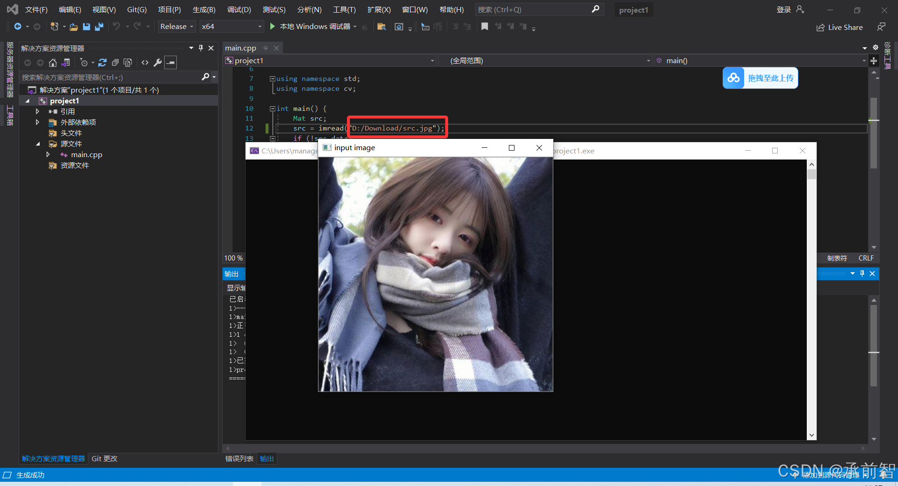The height and width of the screenshot is (486, 898).
Task: Click in the top search (Ctrl+Q) box
Action: click(x=539, y=9)
